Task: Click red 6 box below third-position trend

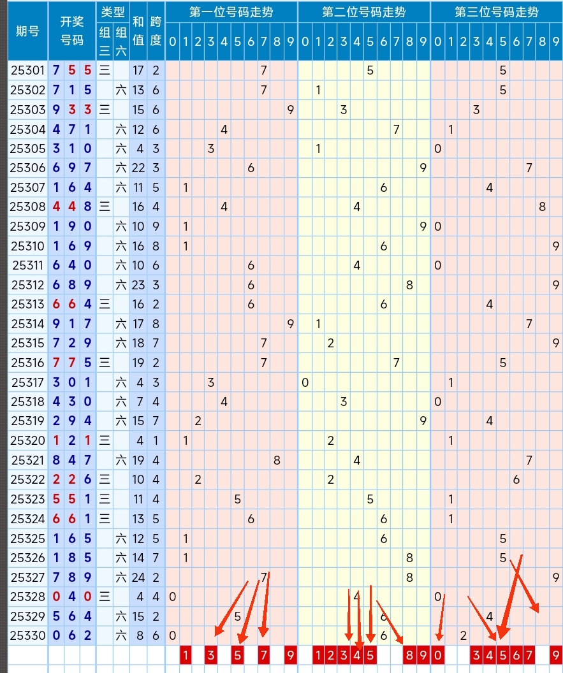Action: (516, 655)
